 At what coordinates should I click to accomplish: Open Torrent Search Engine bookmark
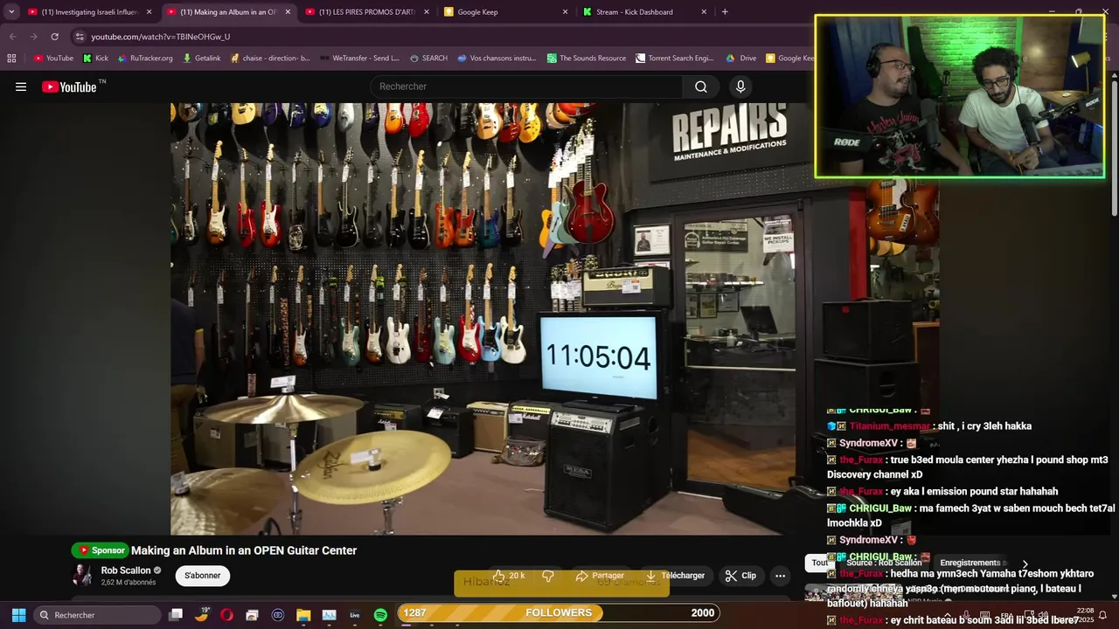point(674,59)
